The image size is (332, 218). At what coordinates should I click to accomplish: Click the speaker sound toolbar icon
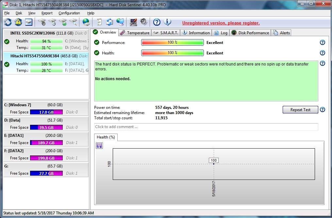pyautogui.click(x=143, y=22)
